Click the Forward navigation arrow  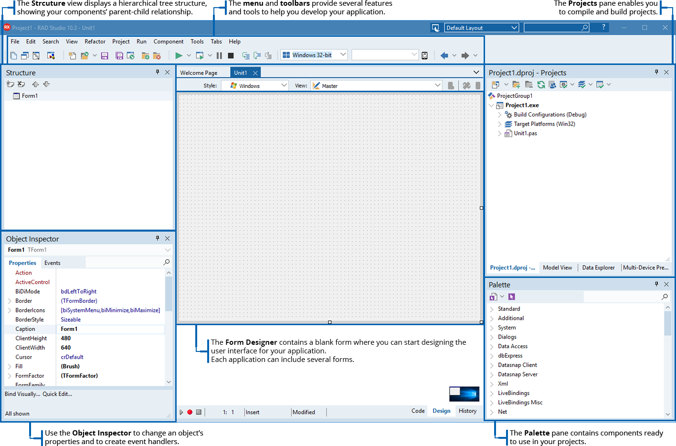pyautogui.click(x=465, y=56)
